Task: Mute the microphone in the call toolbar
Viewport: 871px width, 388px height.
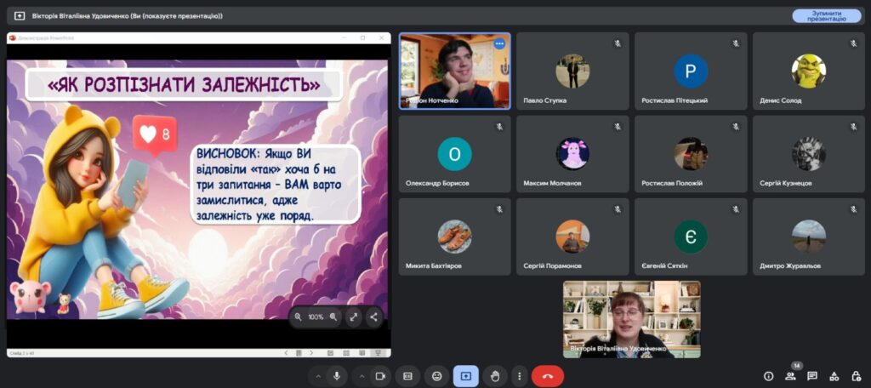Action: pyautogui.click(x=338, y=376)
